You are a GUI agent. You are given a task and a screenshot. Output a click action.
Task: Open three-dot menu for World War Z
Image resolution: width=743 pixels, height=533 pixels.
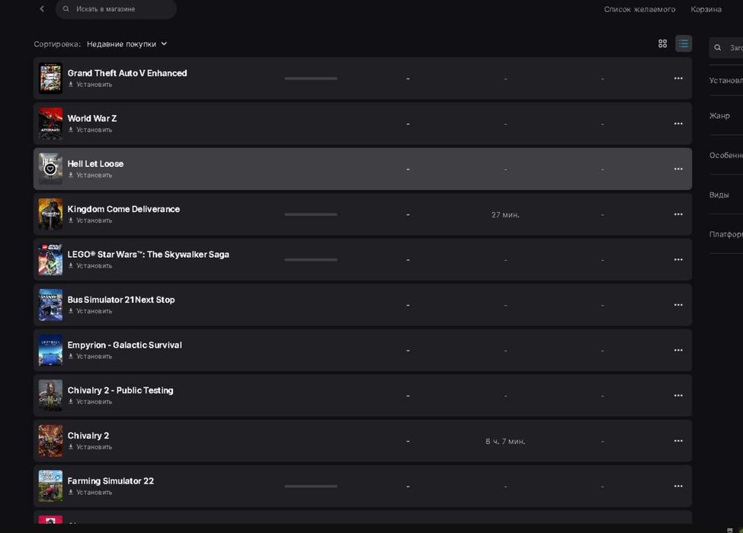pyautogui.click(x=678, y=124)
